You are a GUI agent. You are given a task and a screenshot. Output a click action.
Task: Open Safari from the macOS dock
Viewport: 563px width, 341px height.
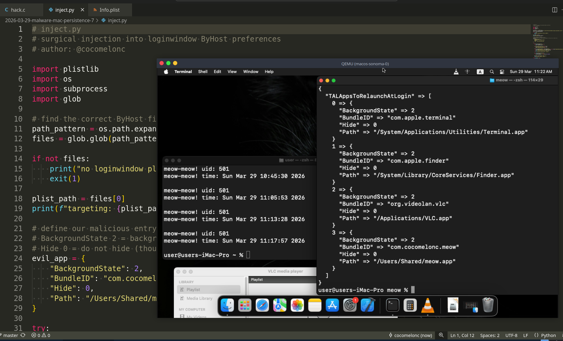tap(262, 306)
